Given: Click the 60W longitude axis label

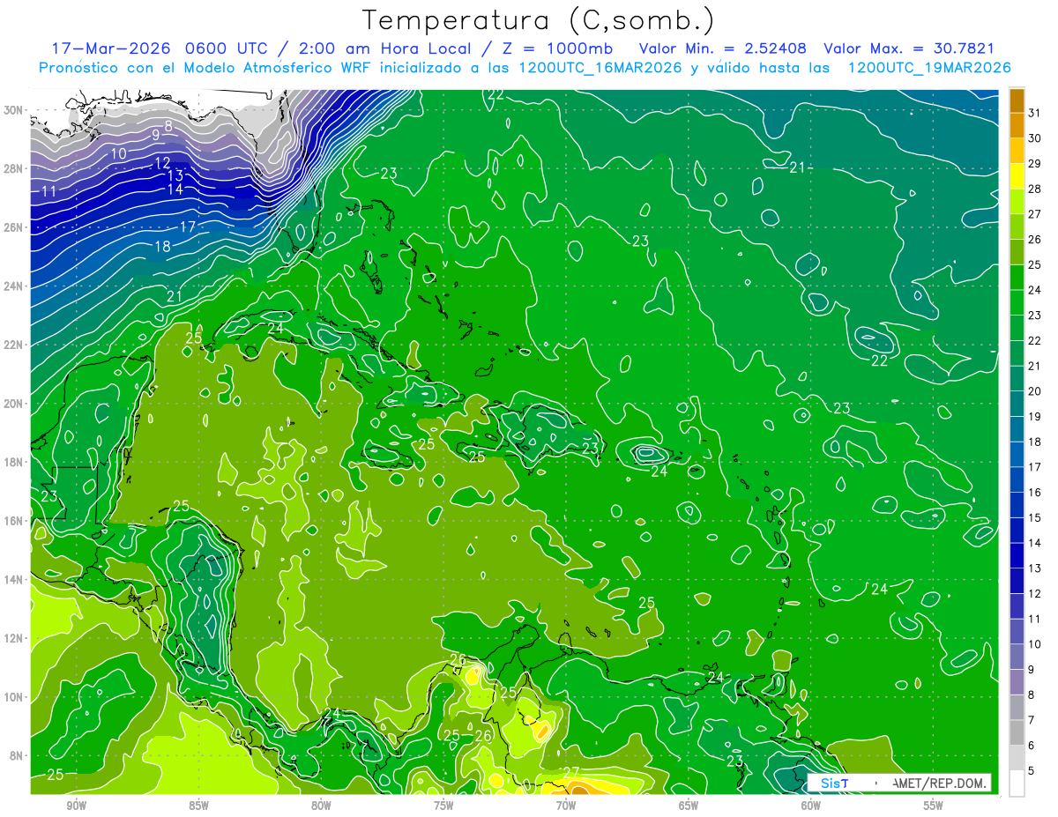Looking at the screenshot, I should point(811,806).
